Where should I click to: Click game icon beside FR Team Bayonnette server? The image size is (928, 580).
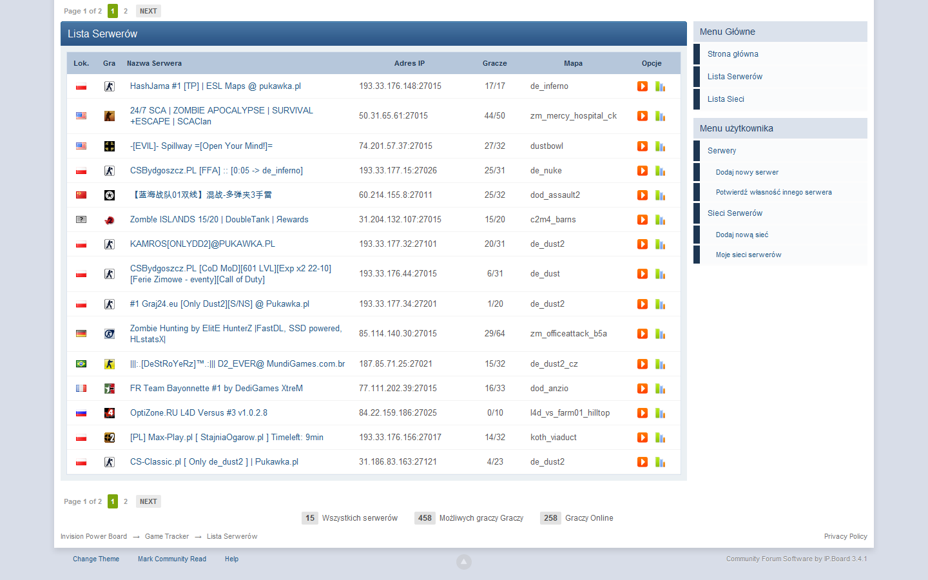[x=110, y=389]
